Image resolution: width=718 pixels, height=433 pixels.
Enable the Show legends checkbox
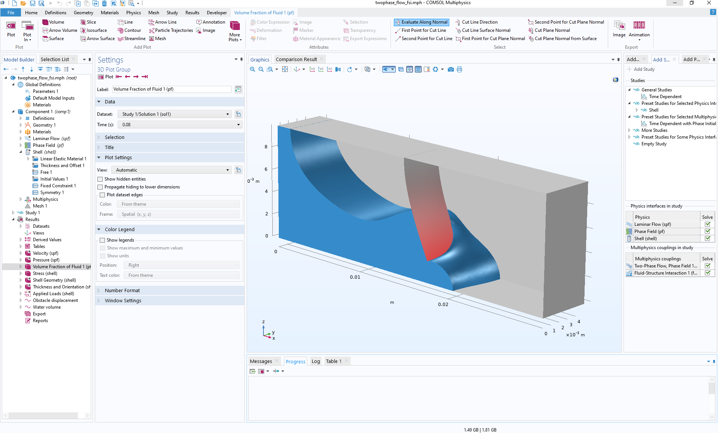[103, 240]
